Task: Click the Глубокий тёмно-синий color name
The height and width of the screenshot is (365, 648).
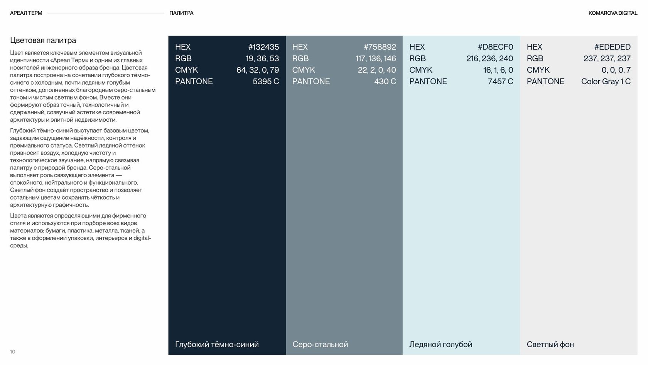Action: [217, 345]
